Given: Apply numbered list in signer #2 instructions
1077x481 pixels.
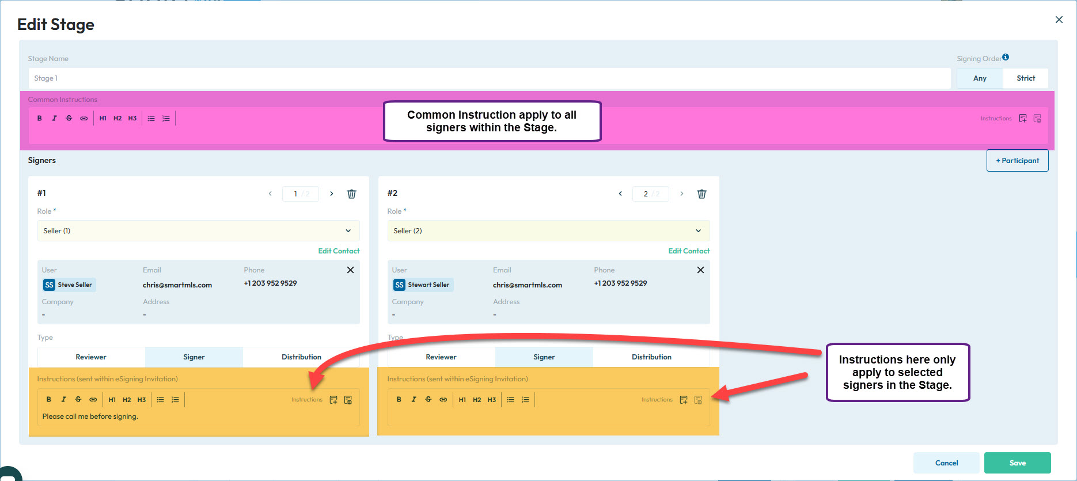Looking at the screenshot, I should 525,400.
